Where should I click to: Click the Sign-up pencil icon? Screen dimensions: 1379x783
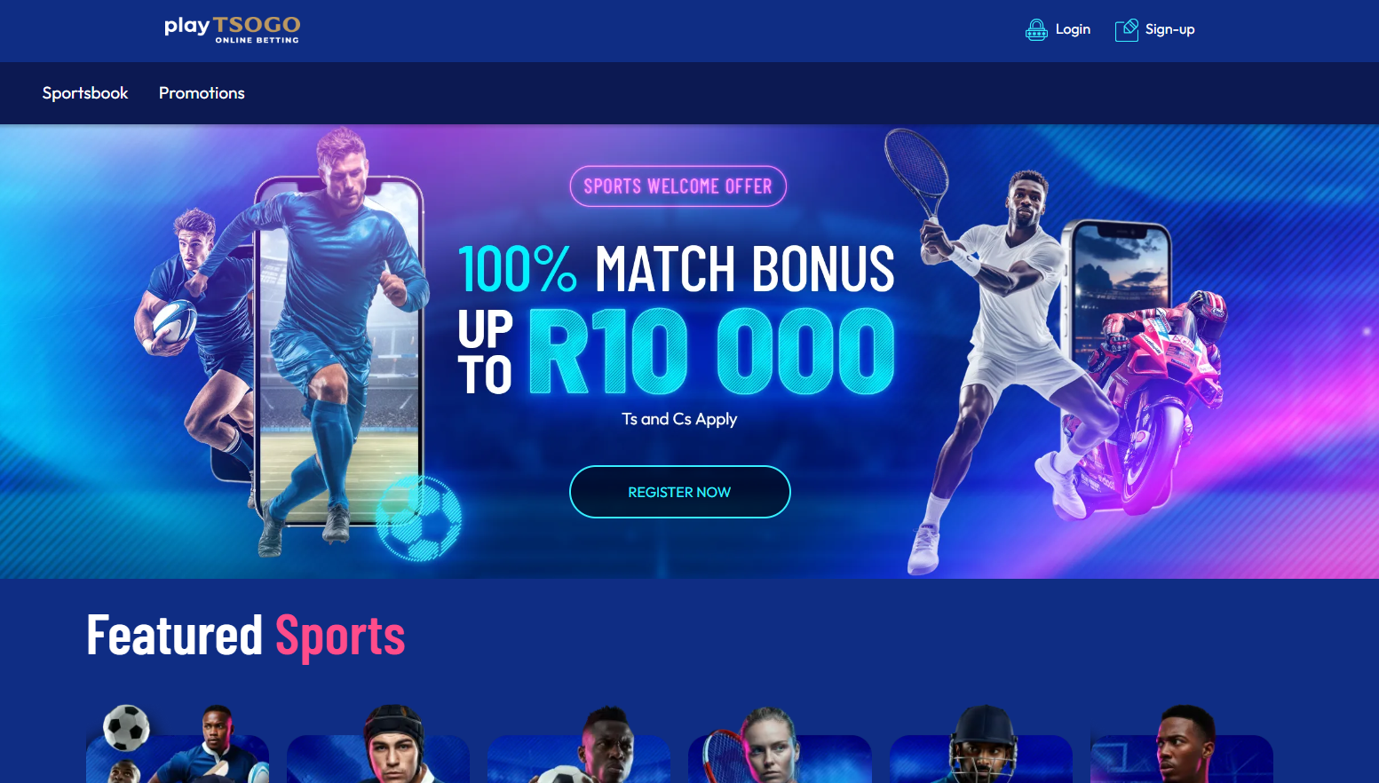click(1127, 30)
